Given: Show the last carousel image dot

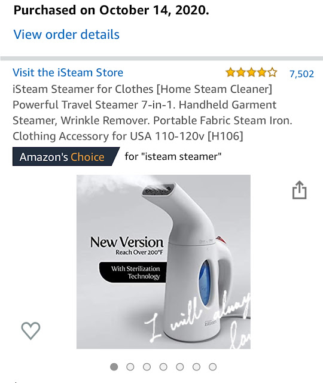Looking at the screenshot, I should (213, 367).
